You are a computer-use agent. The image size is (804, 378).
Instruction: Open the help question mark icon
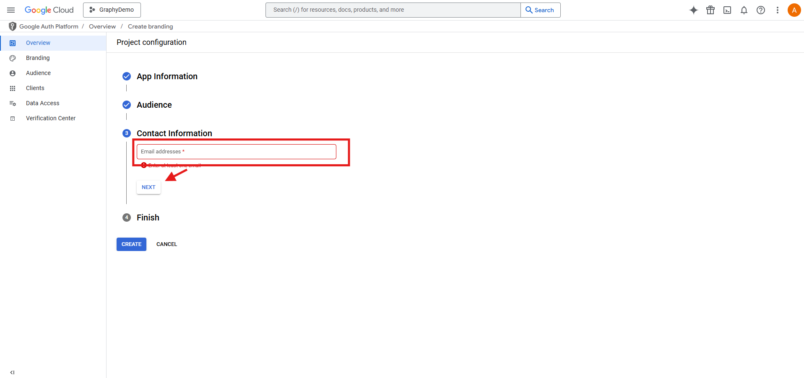coord(760,10)
